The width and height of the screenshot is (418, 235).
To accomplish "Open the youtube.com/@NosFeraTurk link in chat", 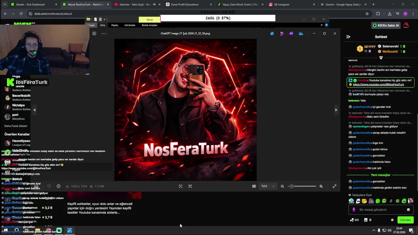I will point(378,85).
